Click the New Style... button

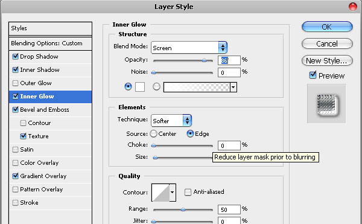pyautogui.click(x=327, y=60)
